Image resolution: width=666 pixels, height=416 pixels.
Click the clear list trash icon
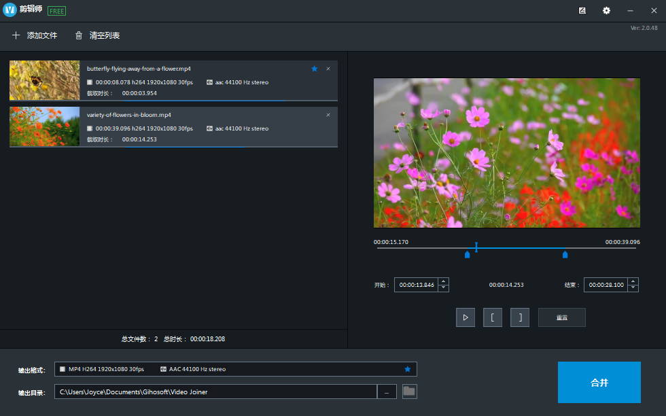click(79, 35)
